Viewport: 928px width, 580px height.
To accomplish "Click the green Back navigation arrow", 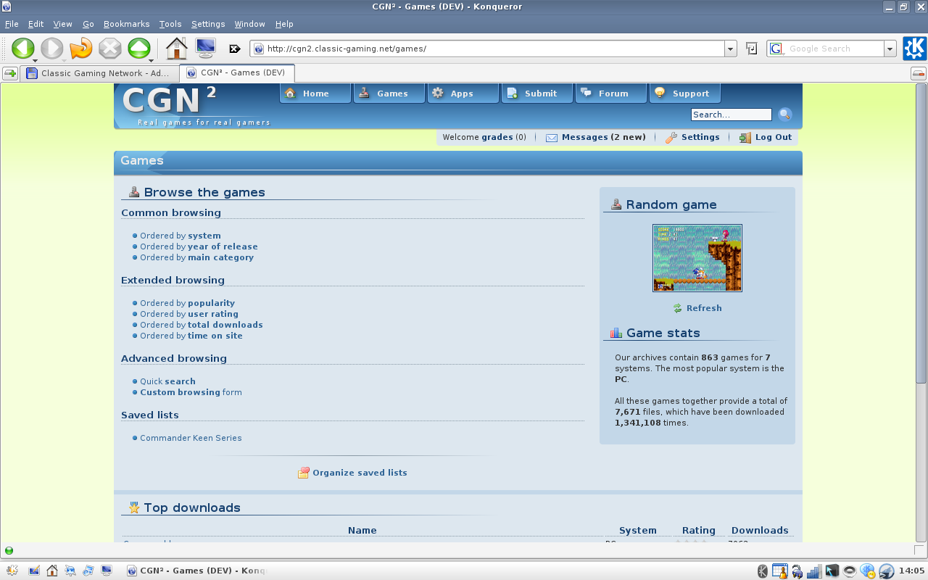I will coord(22,49).
